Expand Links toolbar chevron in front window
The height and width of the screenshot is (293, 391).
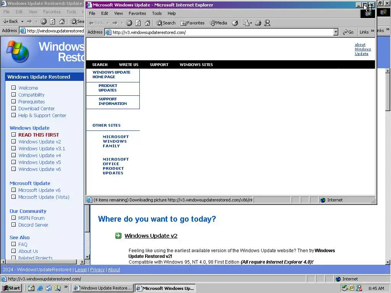tap(373, 31)
